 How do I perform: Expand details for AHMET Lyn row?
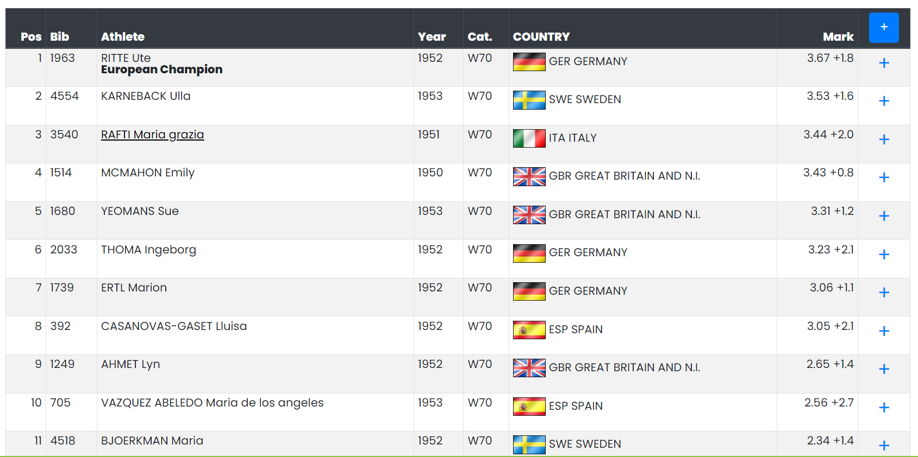[x=884, y=369]
